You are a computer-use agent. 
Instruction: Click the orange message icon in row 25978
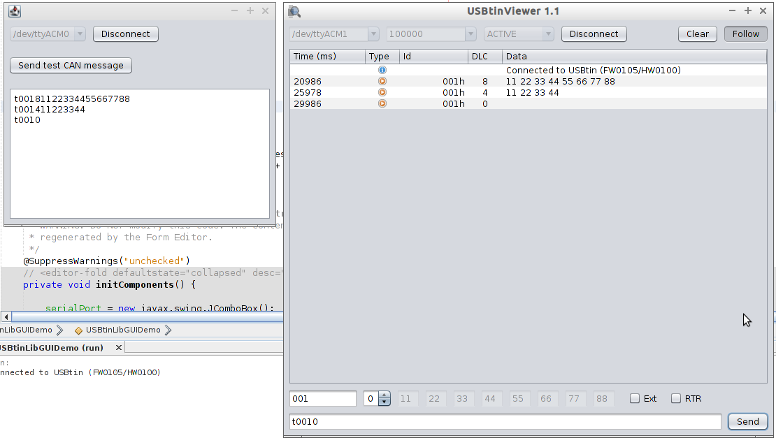tap(382, 92)
